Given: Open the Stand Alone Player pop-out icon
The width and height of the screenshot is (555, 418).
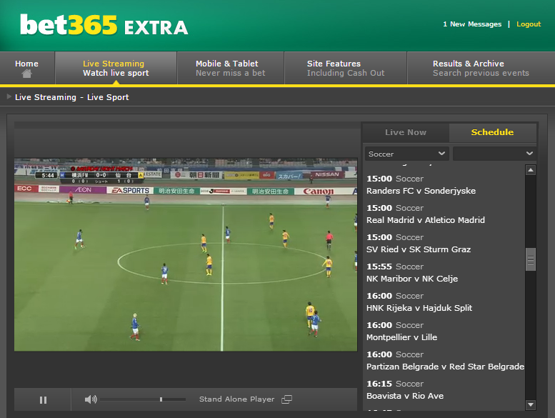Looking at the screenshot, I should (286, 399).
